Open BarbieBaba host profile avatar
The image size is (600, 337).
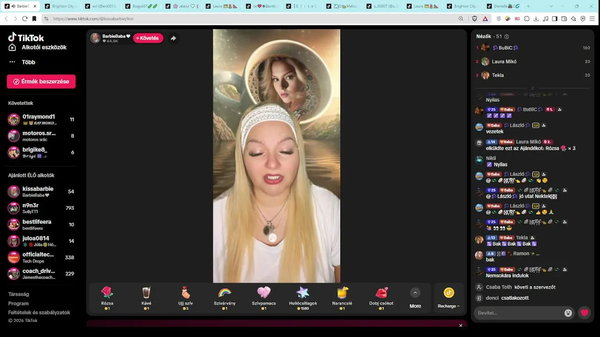[x=95, y=38]
